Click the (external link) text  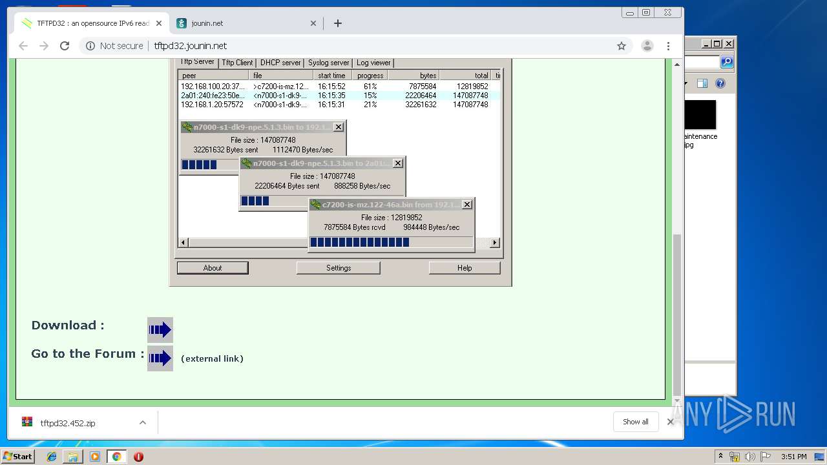pyautogui.click(x=212, y=358)
